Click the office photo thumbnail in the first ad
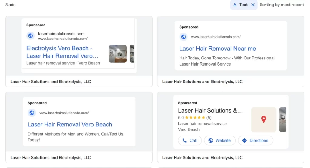 [x=117, y=54]
